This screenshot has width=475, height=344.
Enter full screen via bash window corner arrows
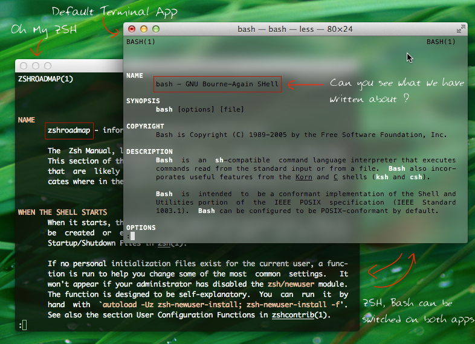tap(460, 29)
